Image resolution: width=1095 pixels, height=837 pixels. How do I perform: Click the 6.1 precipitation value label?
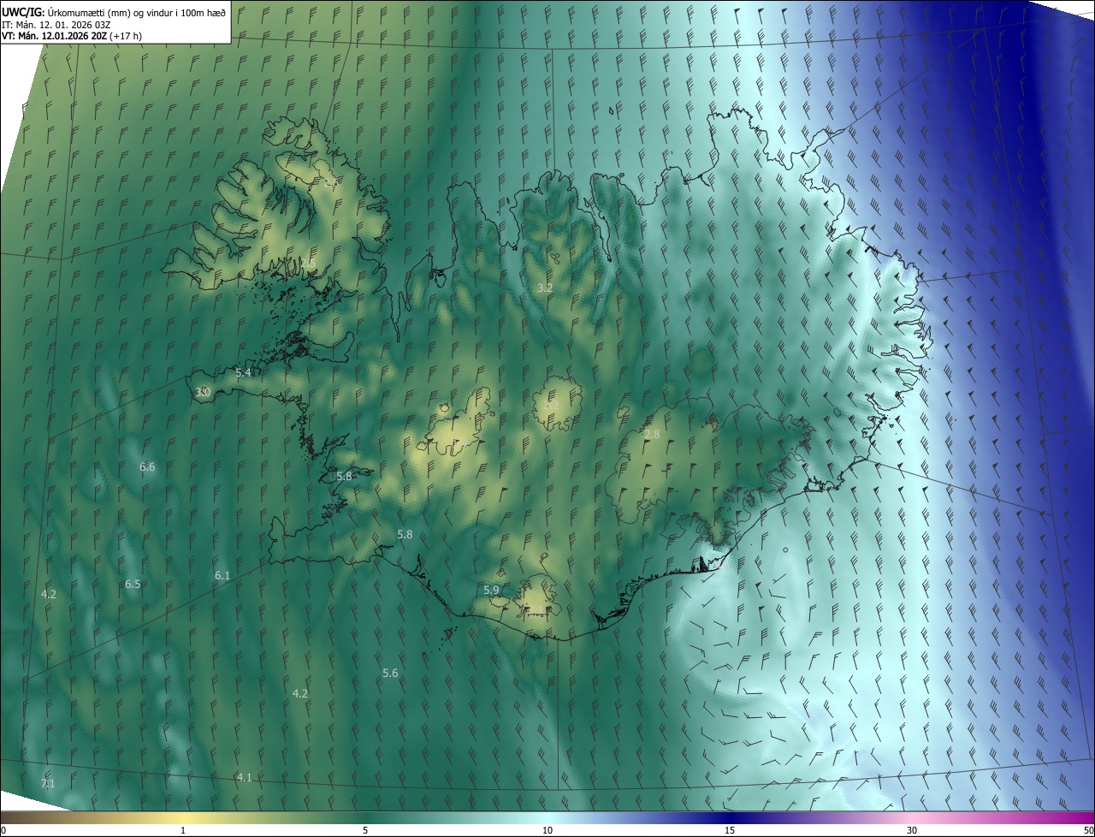[222, 575]
